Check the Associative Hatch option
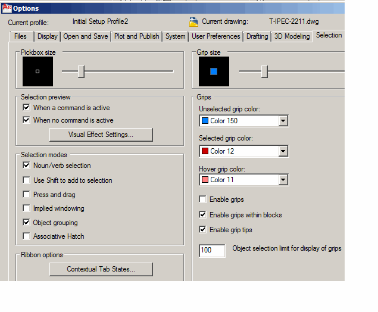 [x=26, y=236]
